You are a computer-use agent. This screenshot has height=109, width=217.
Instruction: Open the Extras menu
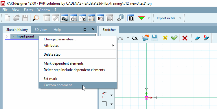(28, 10)
